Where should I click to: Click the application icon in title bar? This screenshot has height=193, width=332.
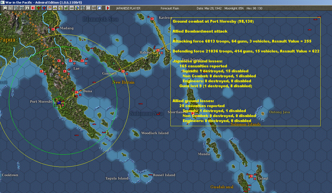(x=2, y=2)
